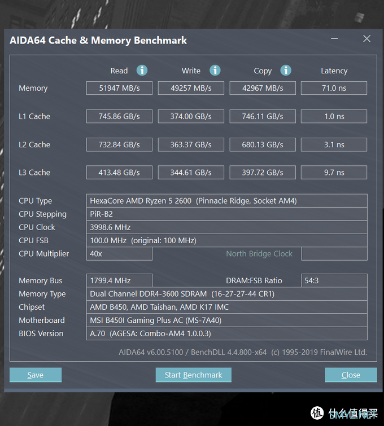This screenshot has height=426, width=384.
Task: Click the Write column header
Action: pyautogui.click(x=191, y=71)
